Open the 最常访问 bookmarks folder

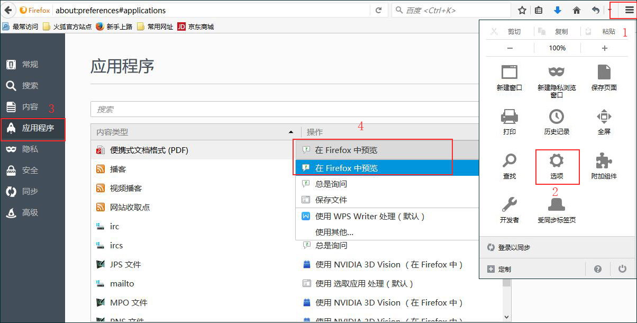(x=21, y=26)
